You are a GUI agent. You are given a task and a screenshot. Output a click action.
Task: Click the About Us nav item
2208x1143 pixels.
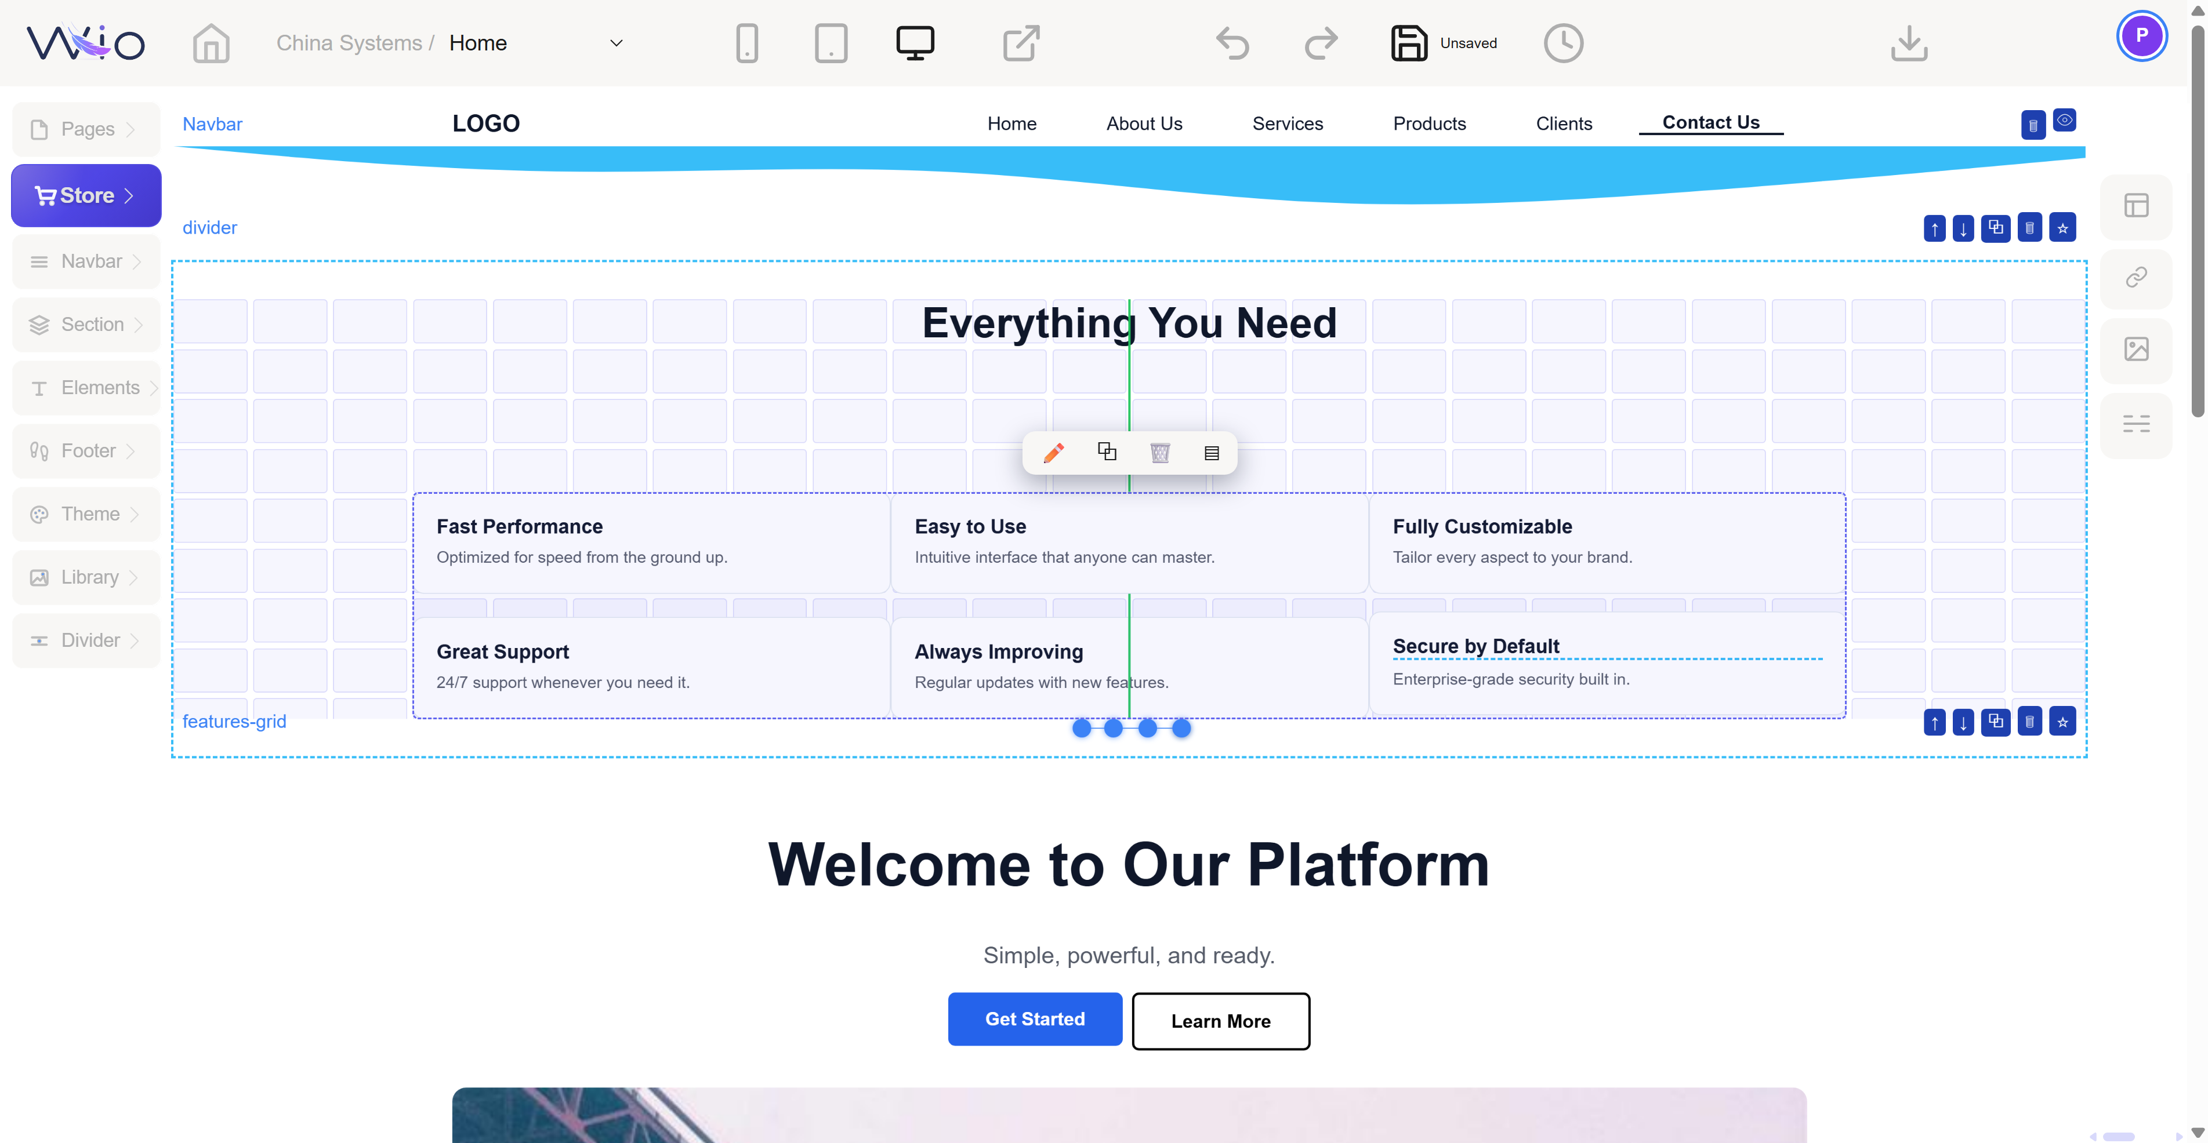(x=1144, y=123)
